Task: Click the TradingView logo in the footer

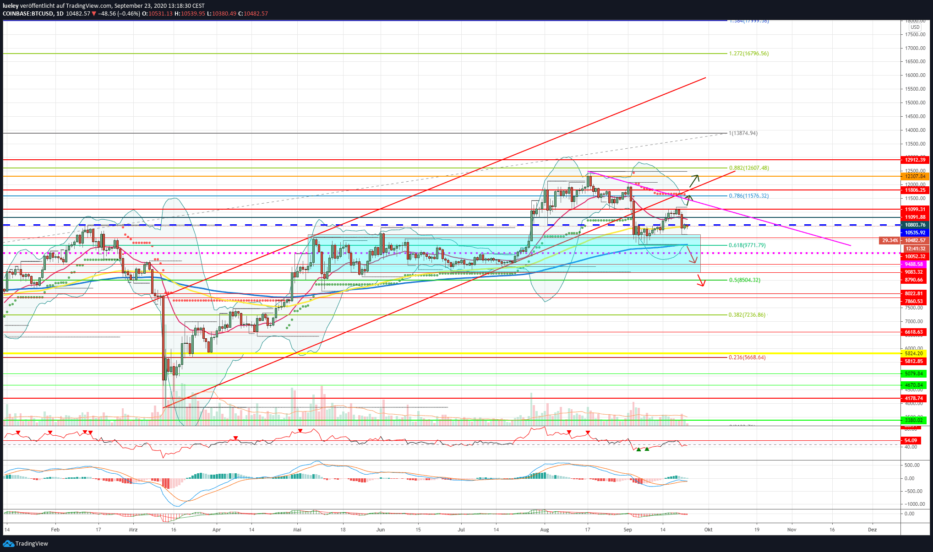Action: (25, 543)
